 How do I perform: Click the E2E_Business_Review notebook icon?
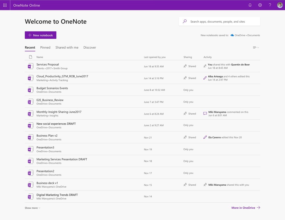pyautogui.click(x=30, y=102)
